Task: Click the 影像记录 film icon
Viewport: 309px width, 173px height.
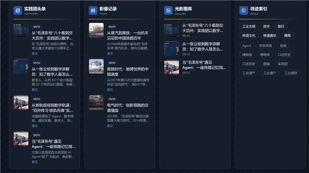Action: click(93, 10)
